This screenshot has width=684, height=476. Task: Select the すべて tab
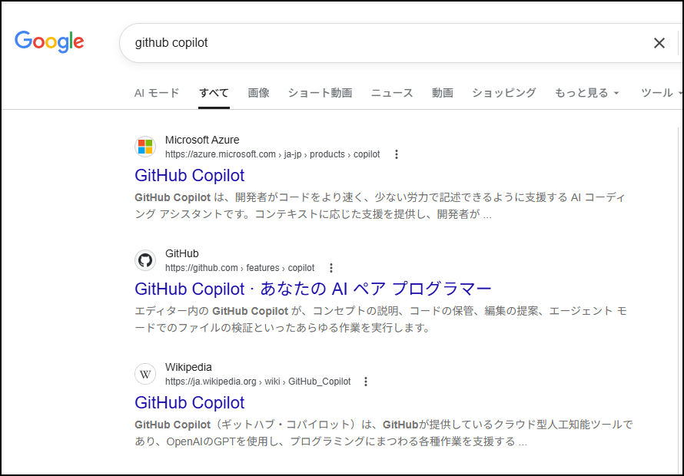[214, 93]
